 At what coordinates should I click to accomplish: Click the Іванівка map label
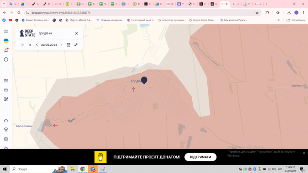tap(297, 85)
